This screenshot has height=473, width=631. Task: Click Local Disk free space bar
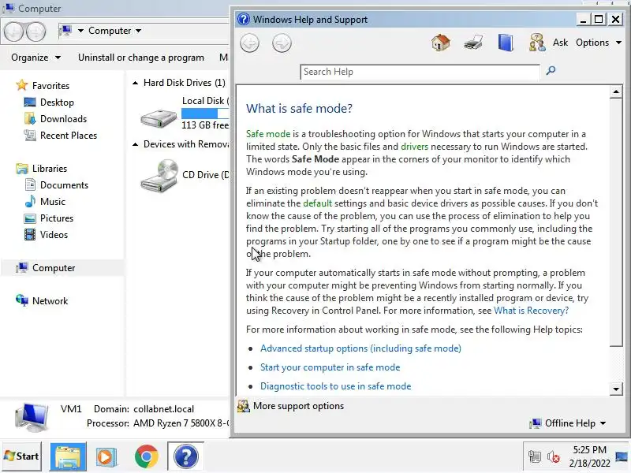(x=205, y=113)
